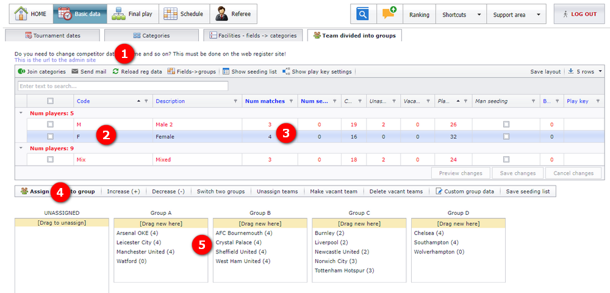Screen dimensions: 610x293
Task: Open the Final play section
Action: click(x=132, y=14)
